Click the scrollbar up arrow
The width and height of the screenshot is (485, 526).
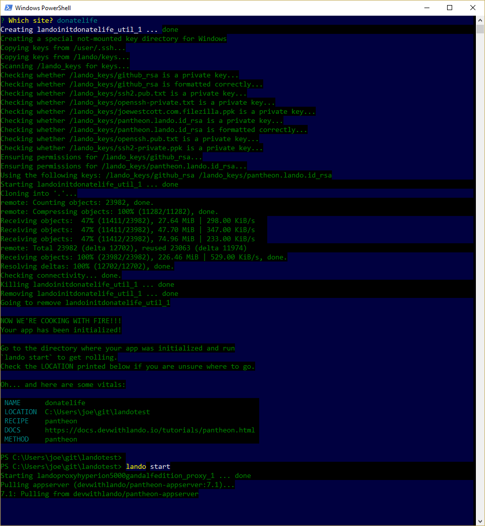(479, 20)
